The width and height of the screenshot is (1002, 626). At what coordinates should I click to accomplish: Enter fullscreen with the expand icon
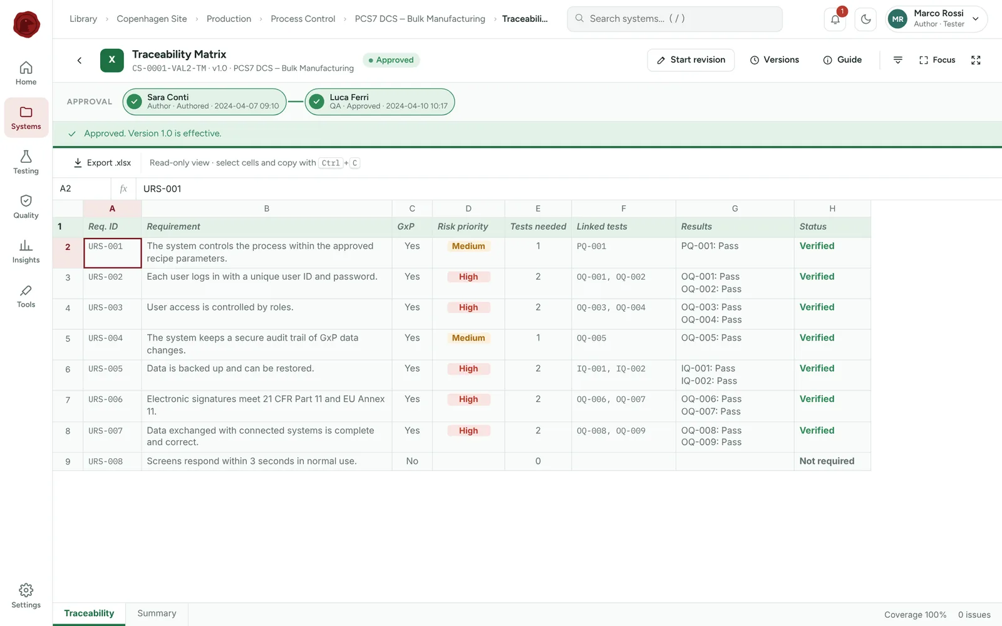[x=976, y=60]
